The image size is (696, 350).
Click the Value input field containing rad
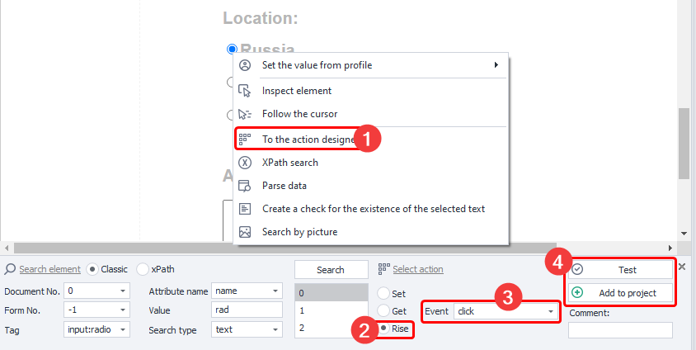247,310
